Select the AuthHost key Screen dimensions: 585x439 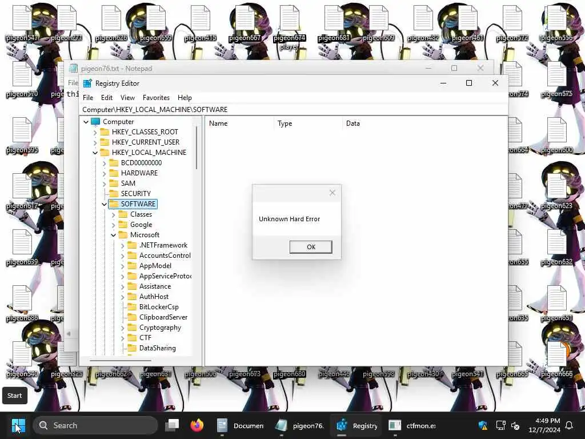154,297
